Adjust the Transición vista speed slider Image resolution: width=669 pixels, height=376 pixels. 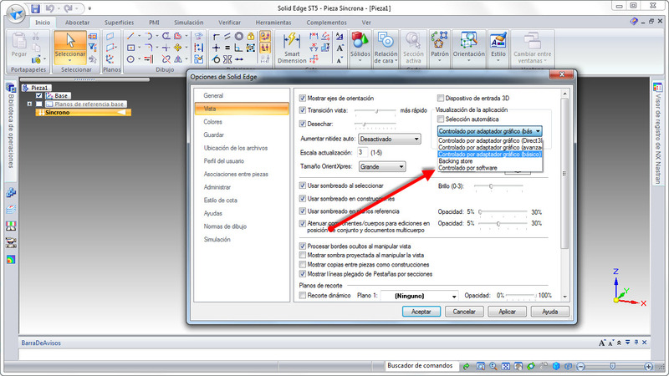coord(375,111)
